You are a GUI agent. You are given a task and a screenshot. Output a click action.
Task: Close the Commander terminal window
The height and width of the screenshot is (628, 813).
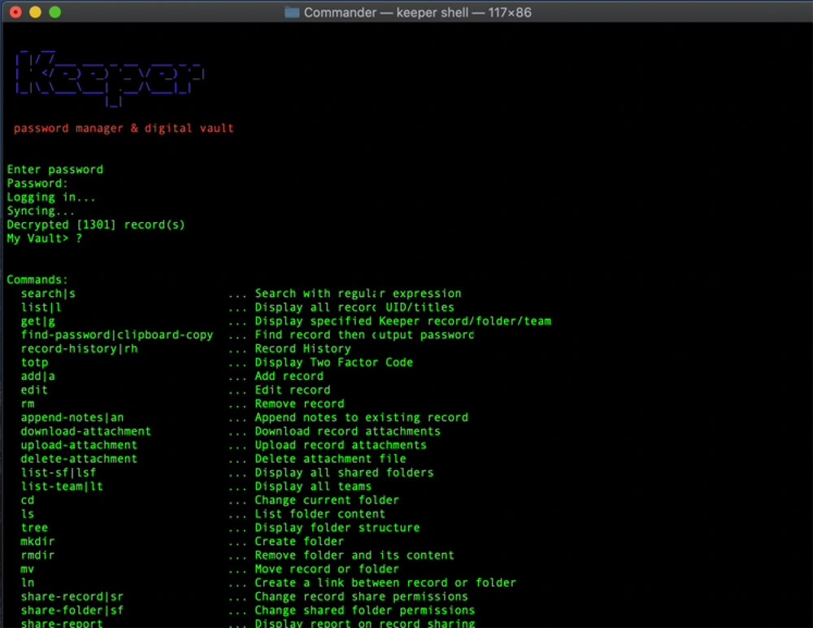pos(15,12)
